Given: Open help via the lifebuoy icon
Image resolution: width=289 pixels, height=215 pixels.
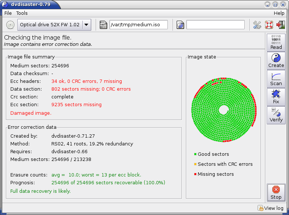Looking at the screenshot, I should click(269, 25).
